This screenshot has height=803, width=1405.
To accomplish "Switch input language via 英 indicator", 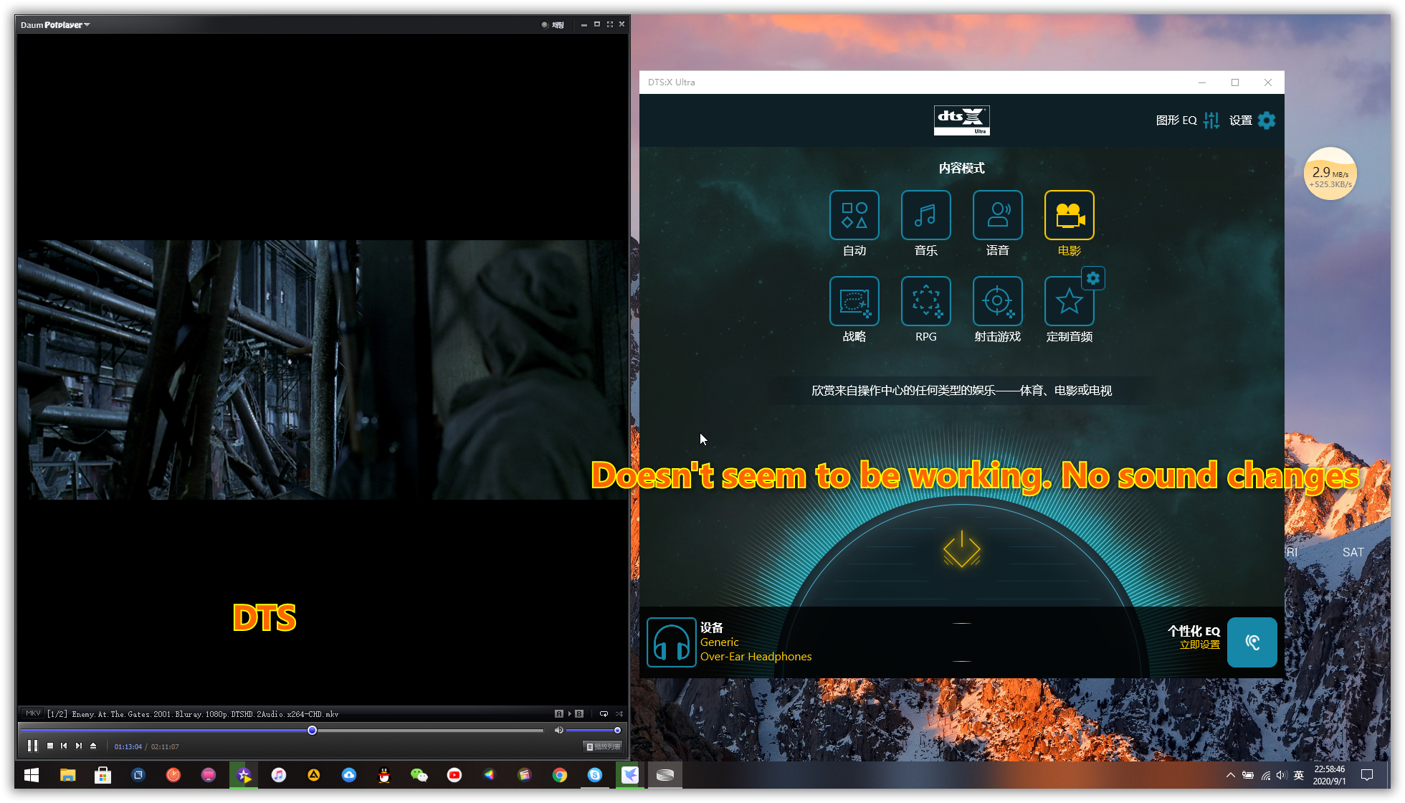I will pyautogui.click(x=1299, y=775).
